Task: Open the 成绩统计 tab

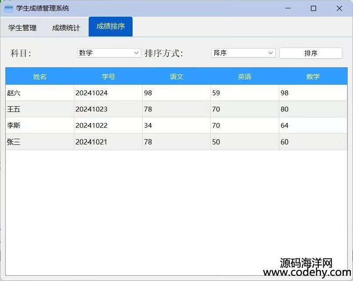Action: tap(66, 28)
